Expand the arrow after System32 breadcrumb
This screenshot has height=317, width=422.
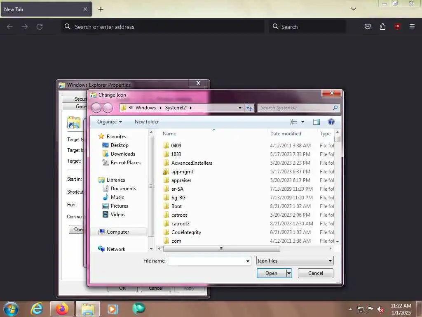click(x=190, y=108)
